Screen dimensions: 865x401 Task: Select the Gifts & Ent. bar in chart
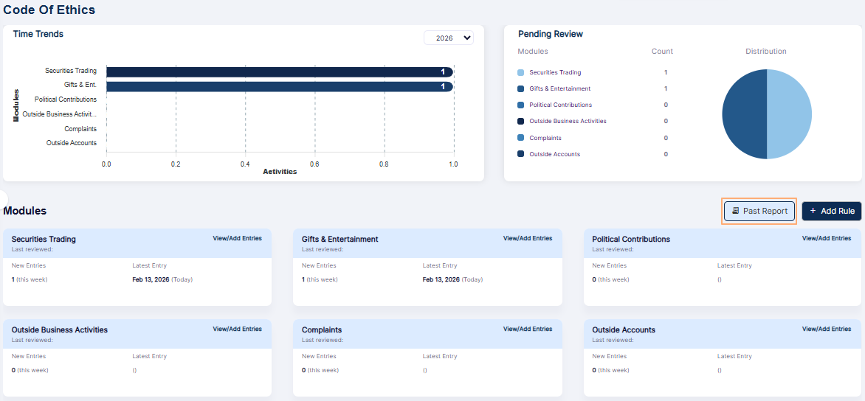click(x=279, y=86)
